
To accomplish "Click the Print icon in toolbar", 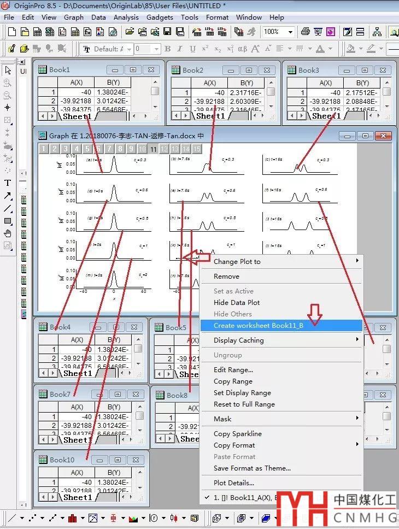I will coord(306,32).
